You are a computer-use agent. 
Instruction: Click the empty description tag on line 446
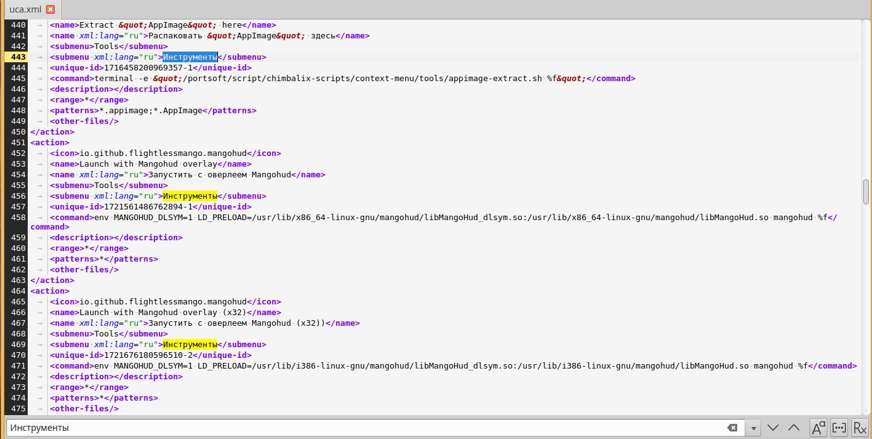pos(117,89)
